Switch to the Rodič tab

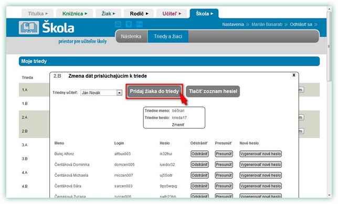pos(139,14)
